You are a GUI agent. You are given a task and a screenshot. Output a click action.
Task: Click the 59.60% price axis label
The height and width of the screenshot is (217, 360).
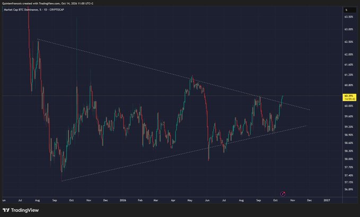tap(348, 116)
